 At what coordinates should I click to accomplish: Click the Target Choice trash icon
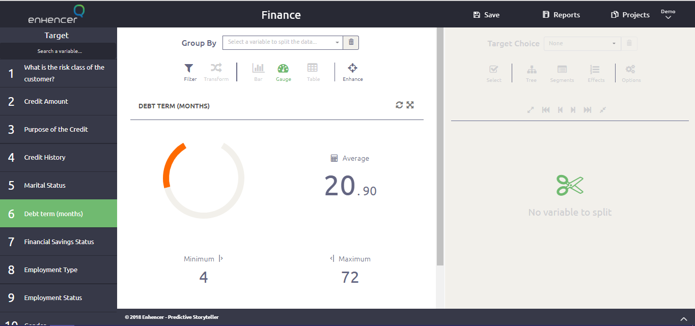[x=629, y=44]
